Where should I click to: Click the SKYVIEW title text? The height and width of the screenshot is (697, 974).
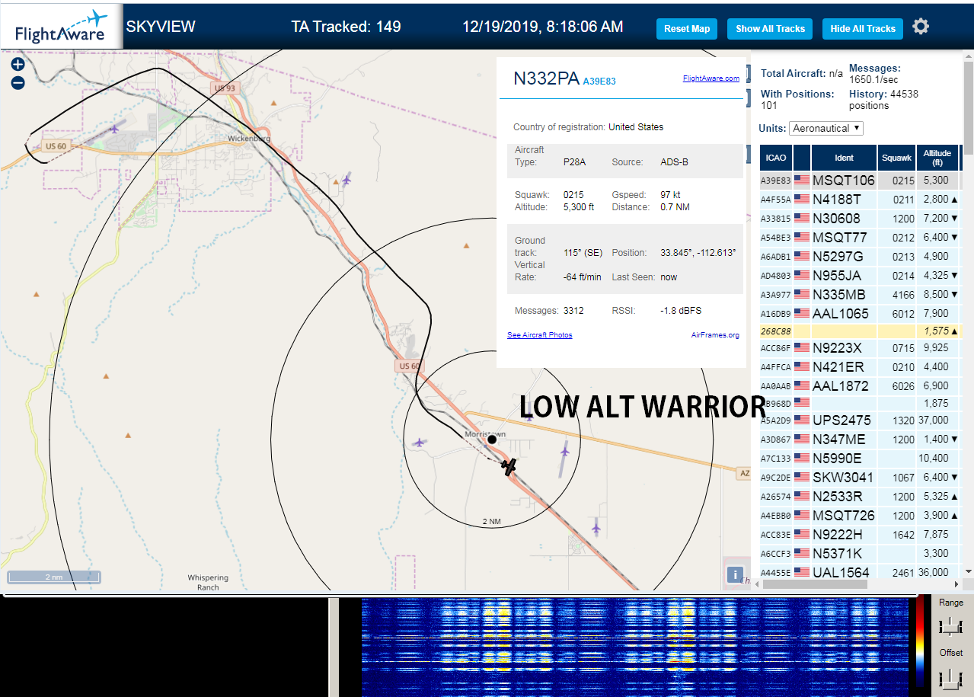coord(161,27)
